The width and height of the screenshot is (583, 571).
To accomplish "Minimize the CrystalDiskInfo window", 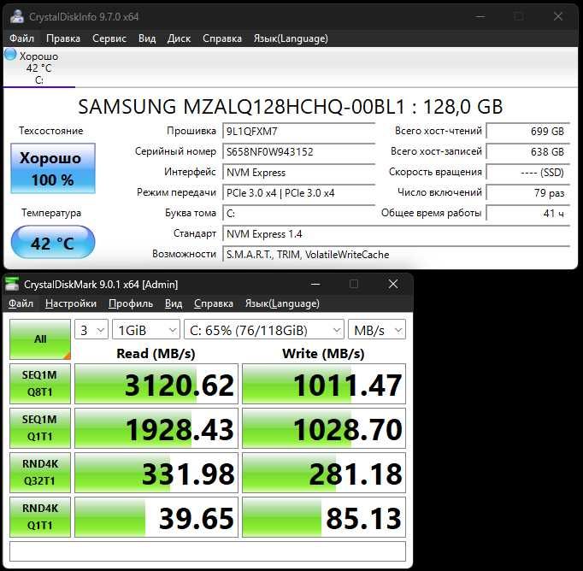I will tap(480, 16).
